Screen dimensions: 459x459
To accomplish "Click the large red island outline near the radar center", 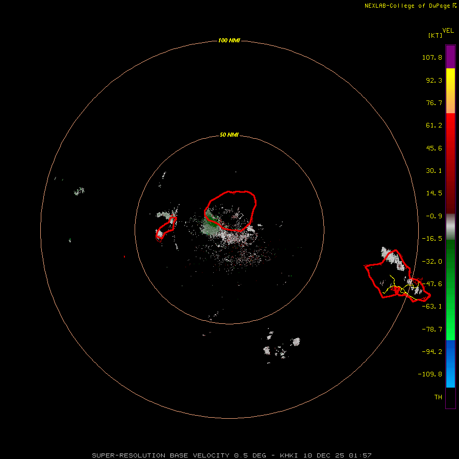I will coord(230,211).
